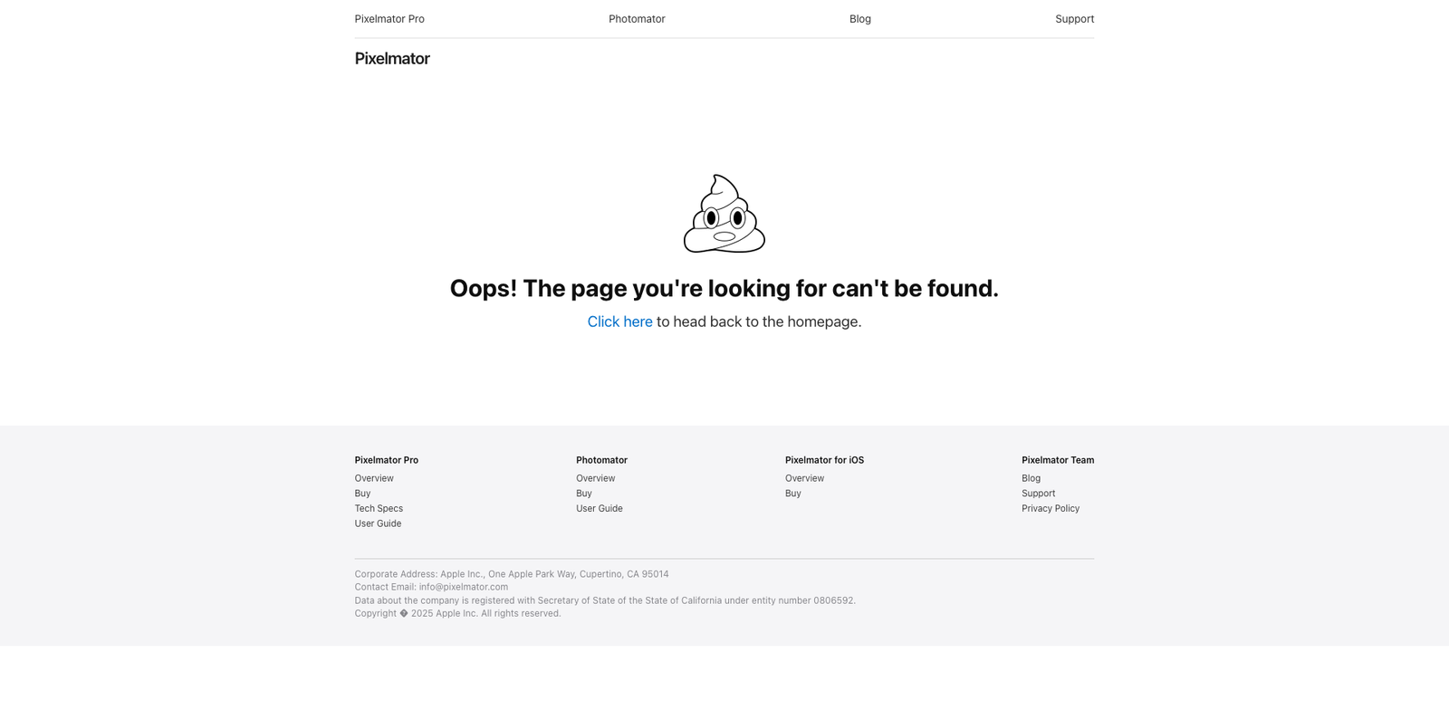Open Overview under Pixelmator for iOS
This screenshot has height=710, width=1449.
pyautogui.click(x=804, y=478)
